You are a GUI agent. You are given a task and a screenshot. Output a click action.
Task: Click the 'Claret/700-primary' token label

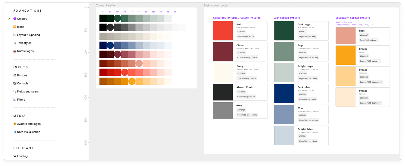click(247, 57)
